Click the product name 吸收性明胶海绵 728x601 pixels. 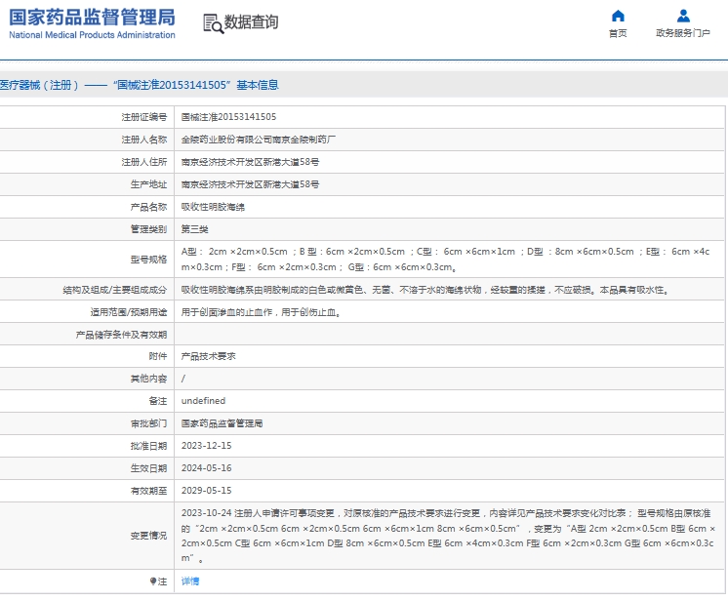click(213, 207)
